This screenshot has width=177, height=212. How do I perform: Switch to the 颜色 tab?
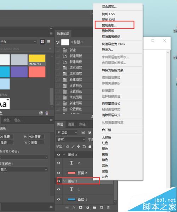click(6, 120)
